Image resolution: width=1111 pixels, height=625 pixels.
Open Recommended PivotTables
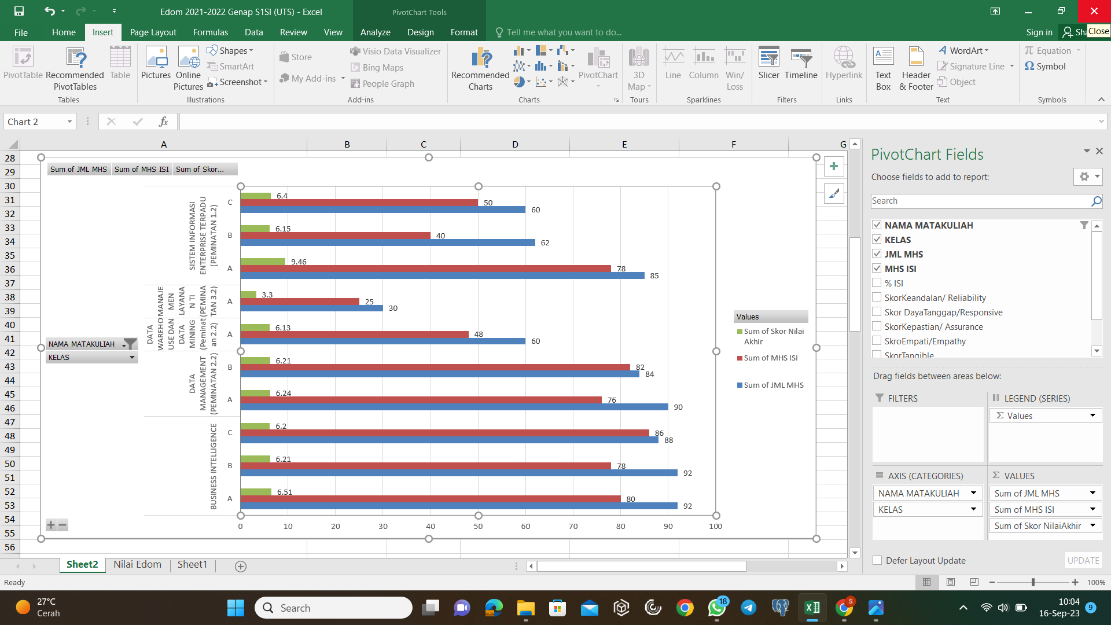click(x=75, y=68)
